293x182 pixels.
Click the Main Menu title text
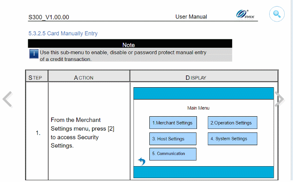pyautogui.click(x=198, y=108)
